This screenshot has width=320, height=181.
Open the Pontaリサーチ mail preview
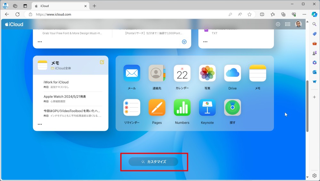point(154,33)
